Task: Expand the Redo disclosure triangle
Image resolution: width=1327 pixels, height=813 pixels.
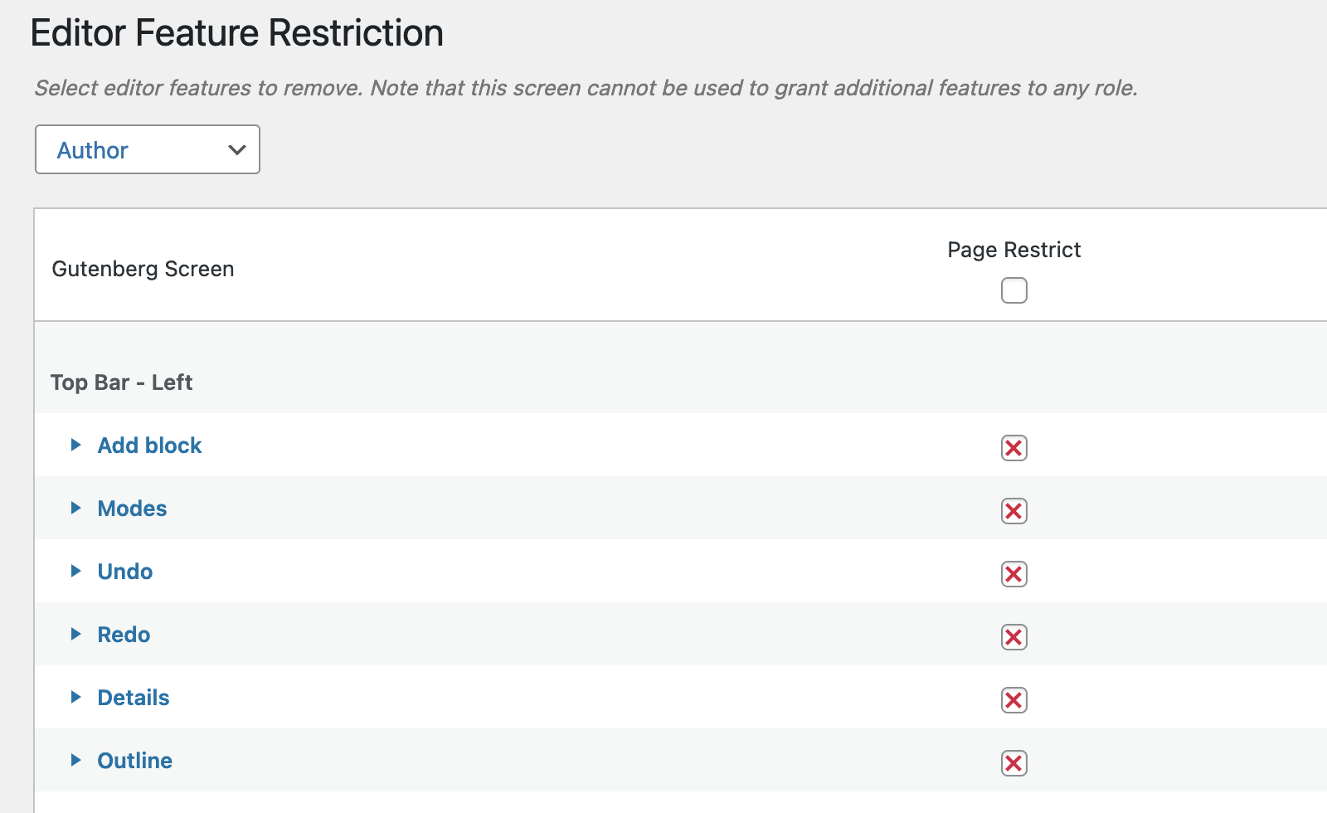Action: (75, 634)
